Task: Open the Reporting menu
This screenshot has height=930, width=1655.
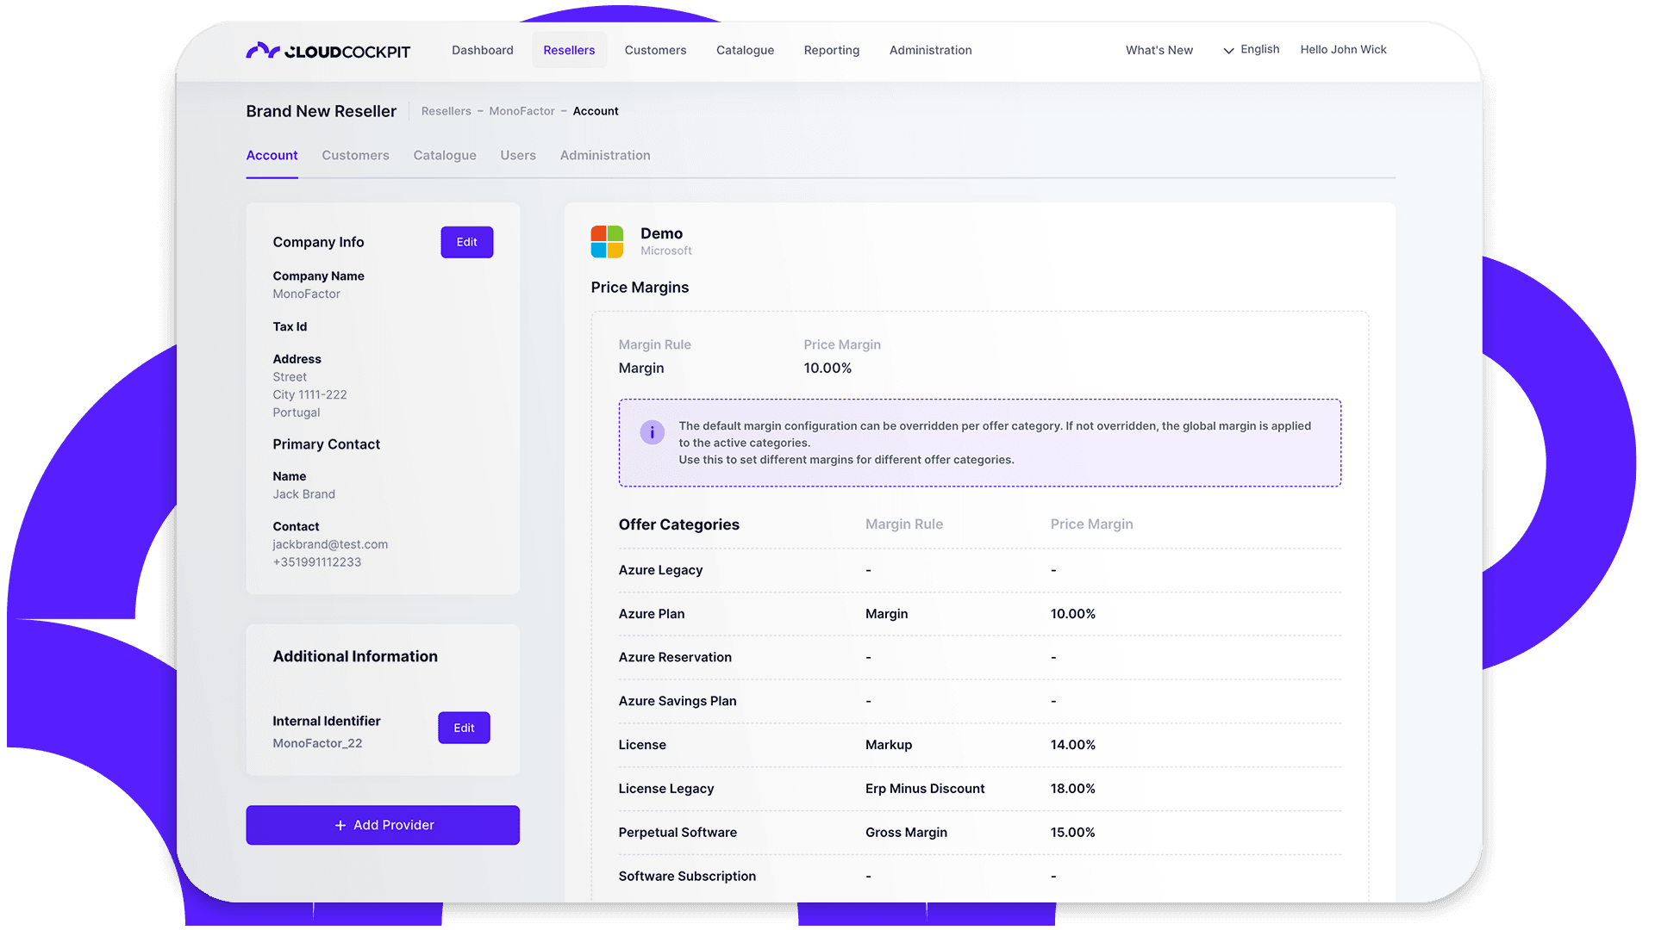Action: pyautogui.click(x=831, y=50)
